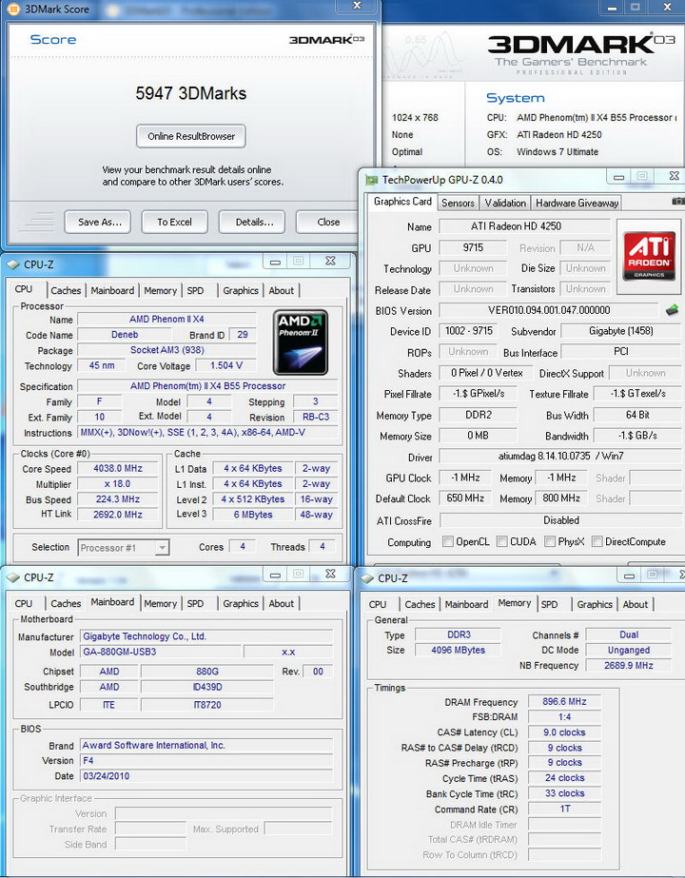Click Close button in 3DMark Score dialog
The width and height of the screenshot is (685, 878).
[x=327, y=222]
